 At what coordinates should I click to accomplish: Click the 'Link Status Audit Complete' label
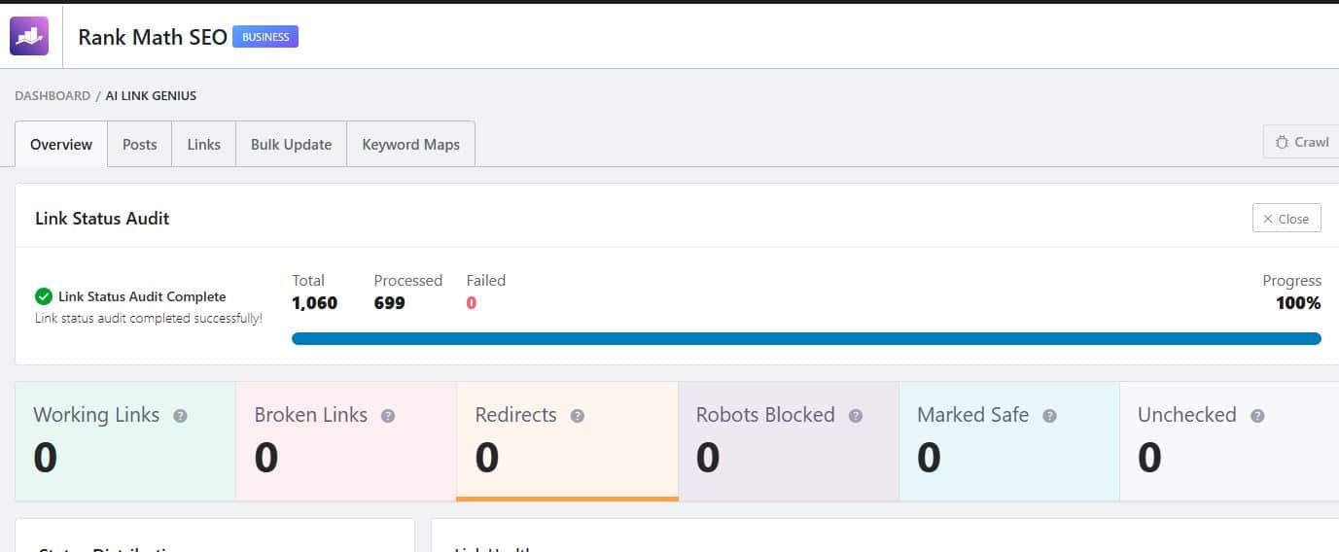[142, 296]
